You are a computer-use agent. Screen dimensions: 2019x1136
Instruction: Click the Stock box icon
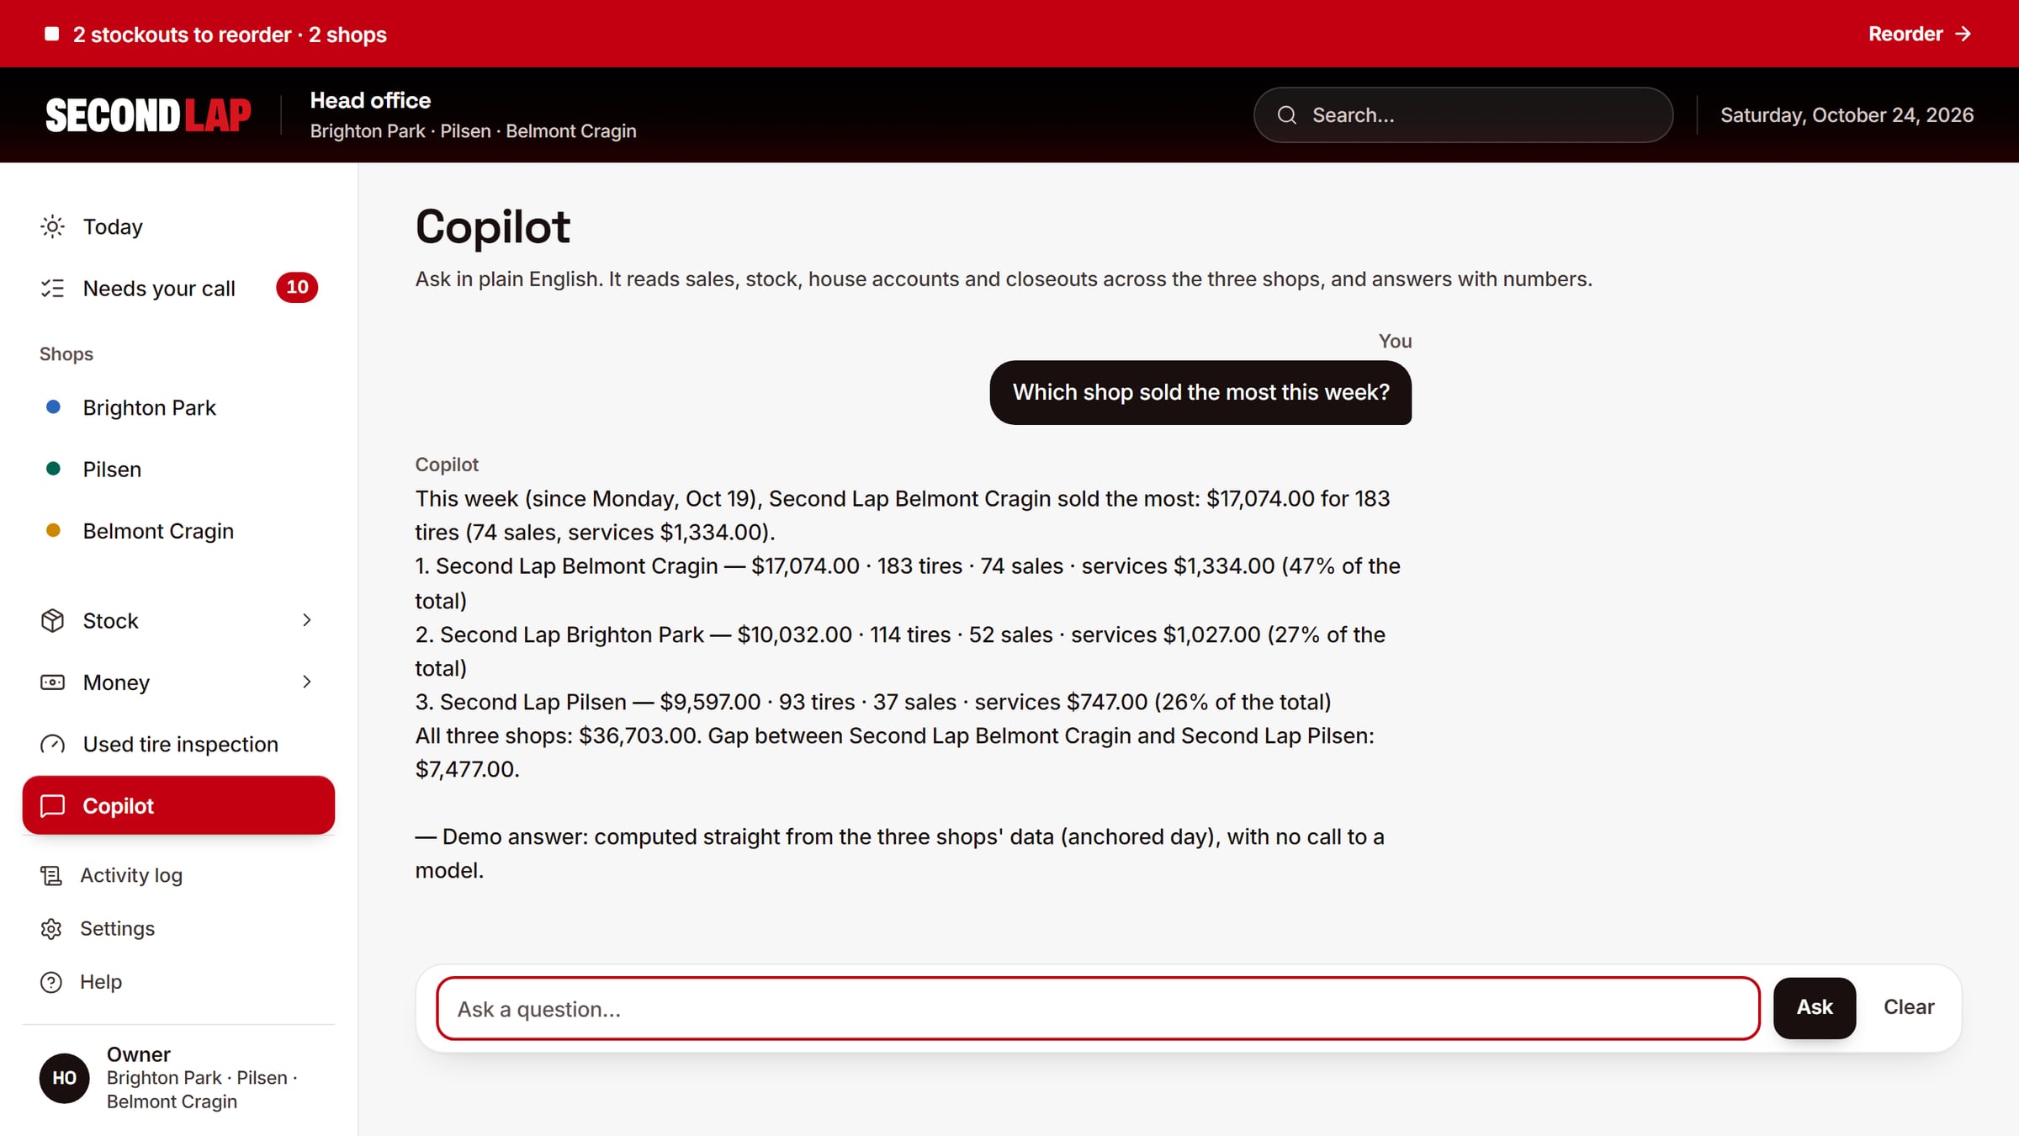52,620
